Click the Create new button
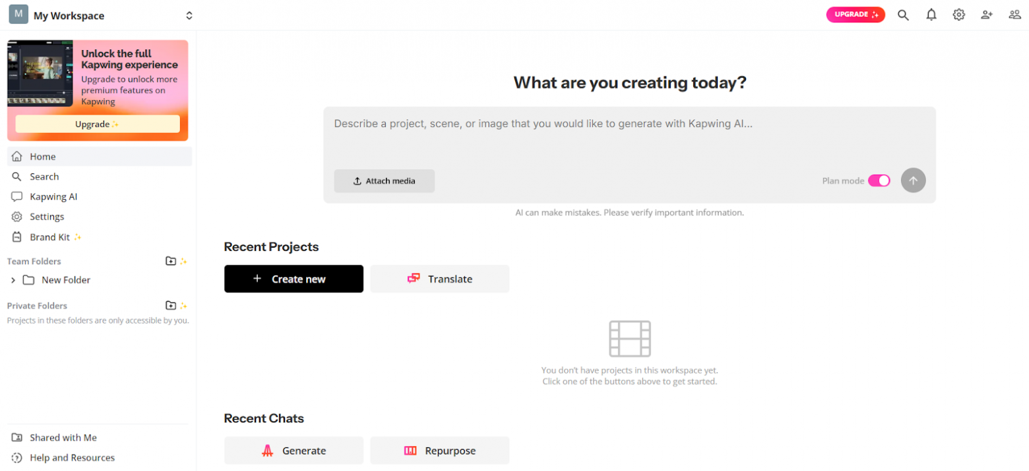The image size is (1029, 471). click(x=294, y=279)
